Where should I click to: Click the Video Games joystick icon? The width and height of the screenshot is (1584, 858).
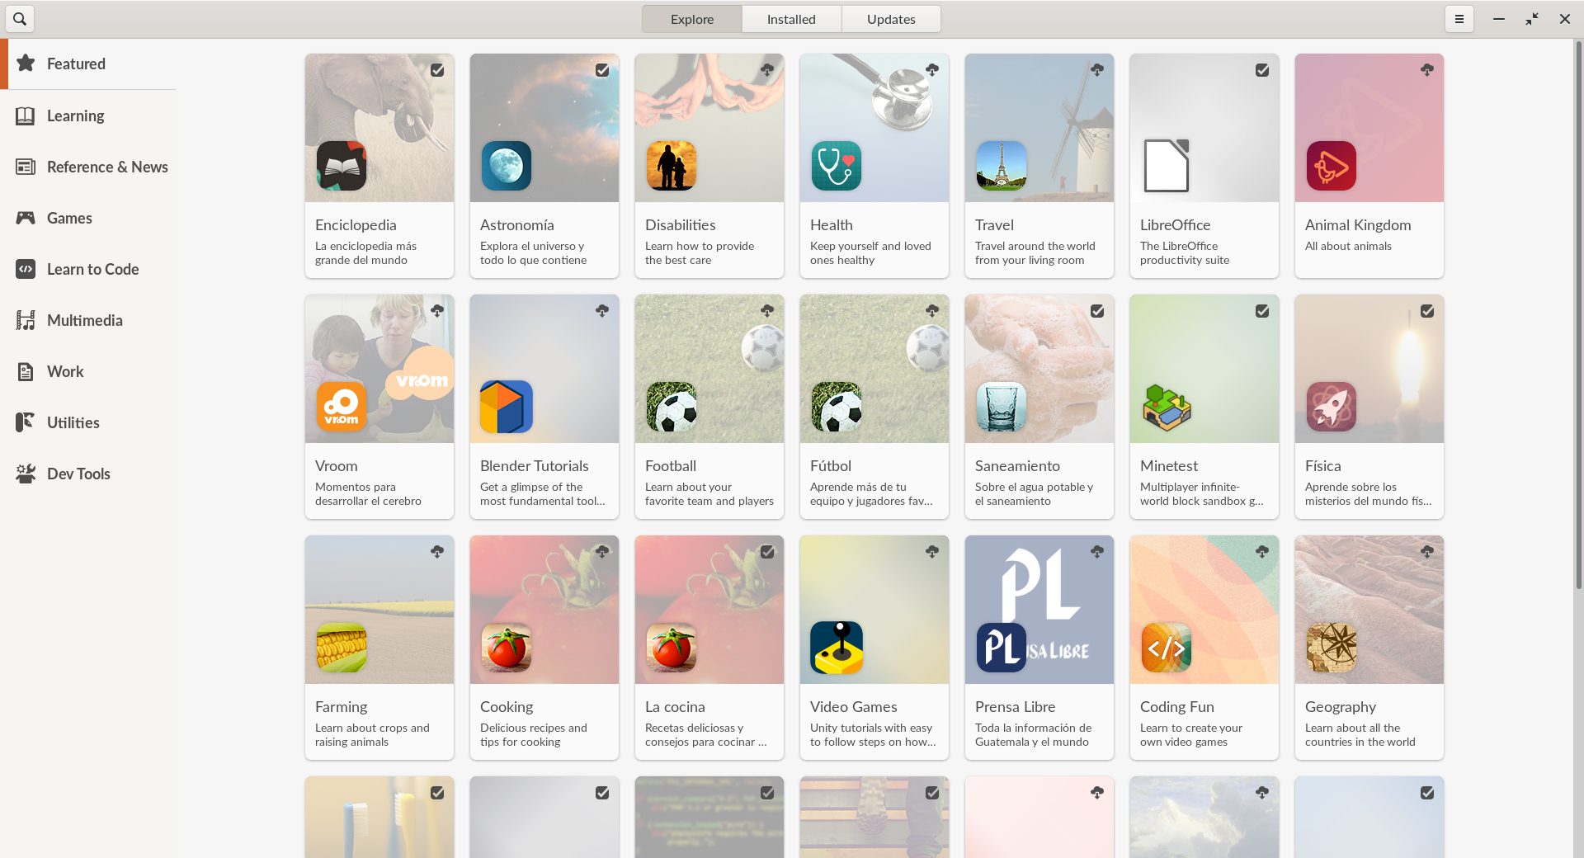(837, 648)
